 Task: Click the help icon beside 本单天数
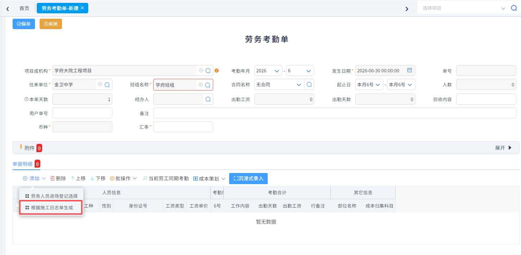[26, 99]
